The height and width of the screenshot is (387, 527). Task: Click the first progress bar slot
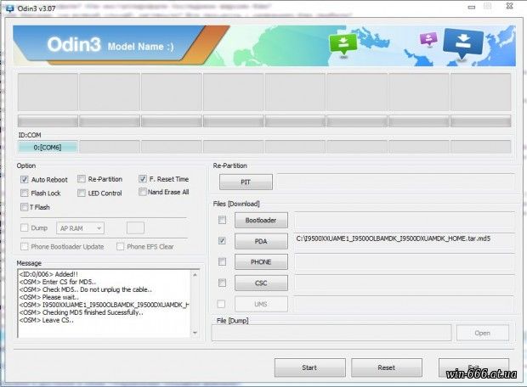48,121
